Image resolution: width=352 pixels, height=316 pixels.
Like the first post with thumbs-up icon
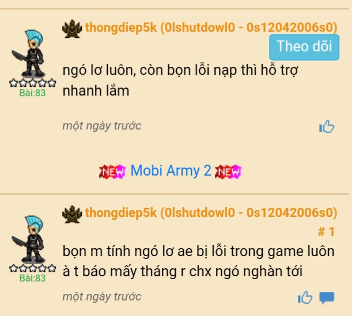327,127
